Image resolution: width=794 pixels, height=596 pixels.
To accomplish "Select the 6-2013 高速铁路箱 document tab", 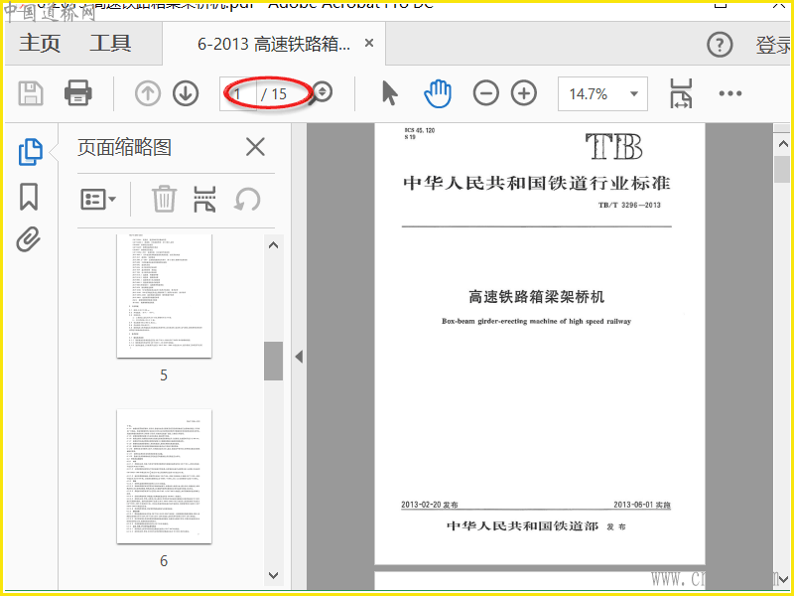I will tap(274, 44).
